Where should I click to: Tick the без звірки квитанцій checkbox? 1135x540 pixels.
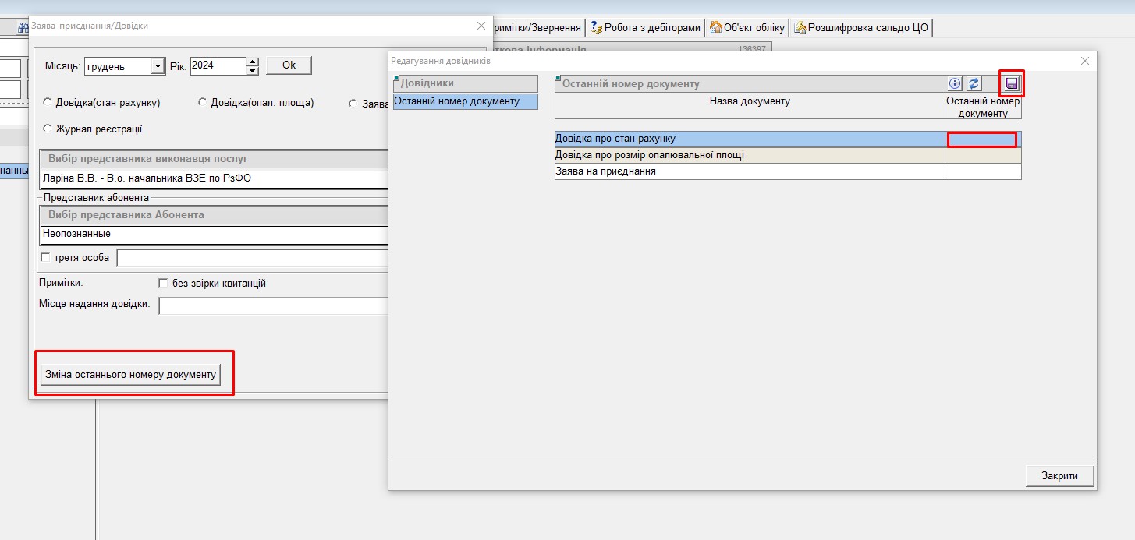[x=163, y=283]
